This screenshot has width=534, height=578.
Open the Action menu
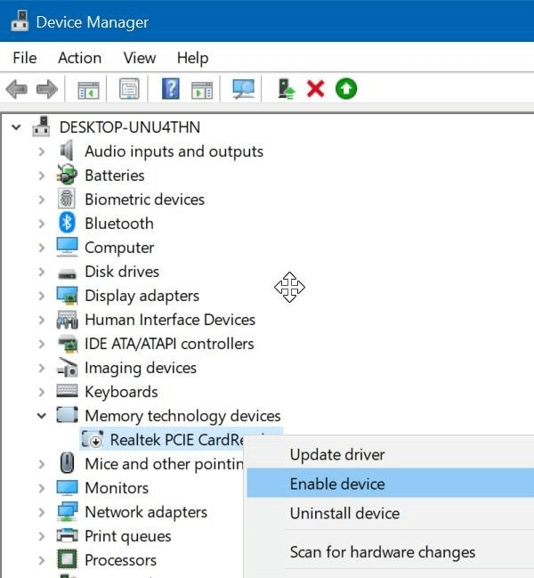[79, 58]
